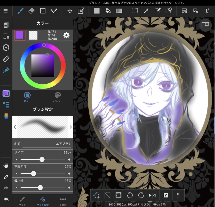Image resolution: width=215 pixels, height=207 pixels.
Task: Click the 最小幅 slider handle
Action: [x=40, y=188]
